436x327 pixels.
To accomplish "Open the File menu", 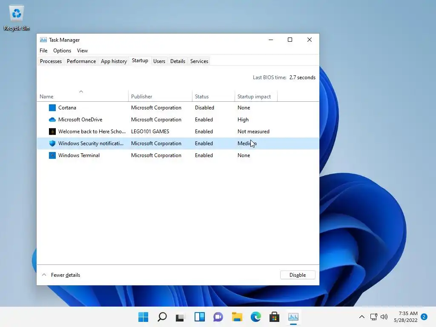I will (x=43, y=51).
